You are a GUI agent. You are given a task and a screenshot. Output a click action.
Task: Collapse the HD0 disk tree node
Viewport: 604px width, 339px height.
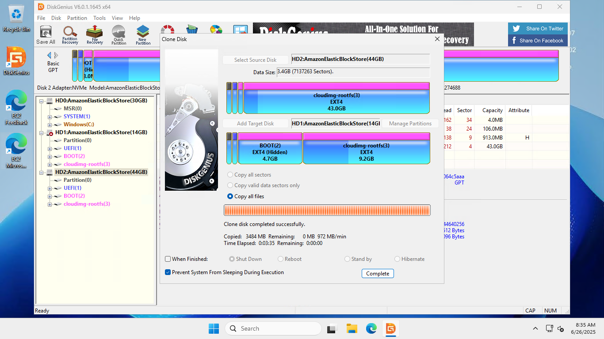pos(42,101)
